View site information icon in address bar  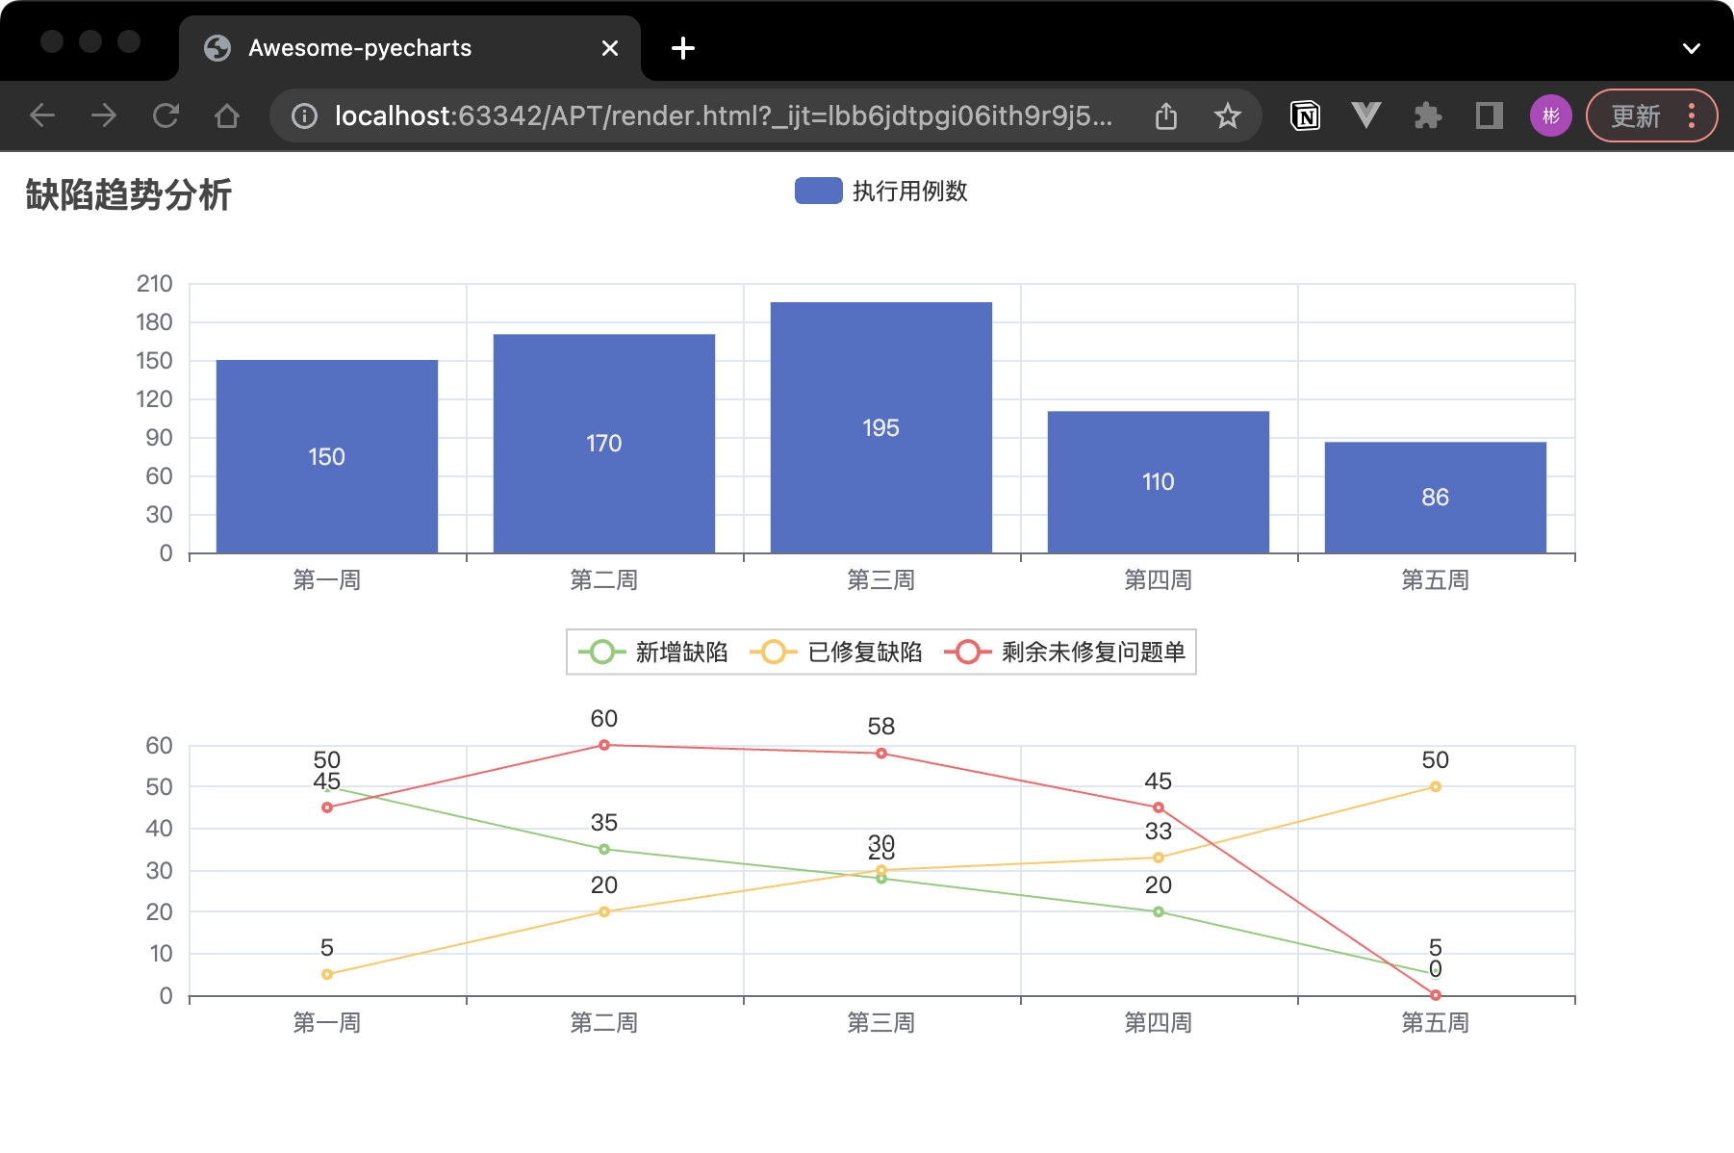[304, 116]
